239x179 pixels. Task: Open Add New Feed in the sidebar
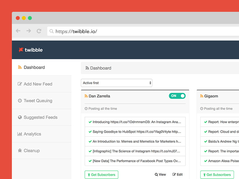(38, 84)
